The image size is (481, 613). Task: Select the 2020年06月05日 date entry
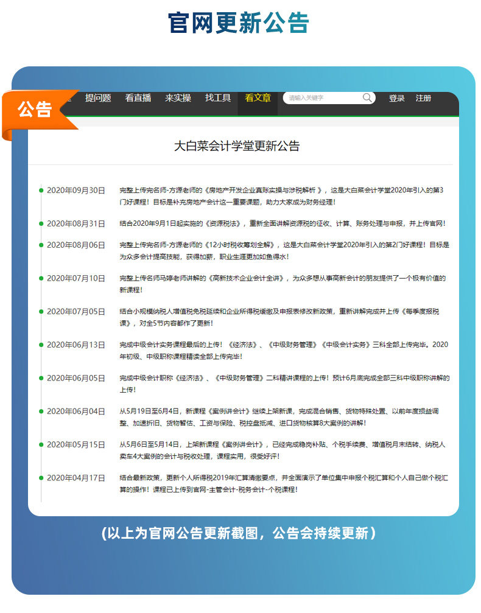coord(76,378)
